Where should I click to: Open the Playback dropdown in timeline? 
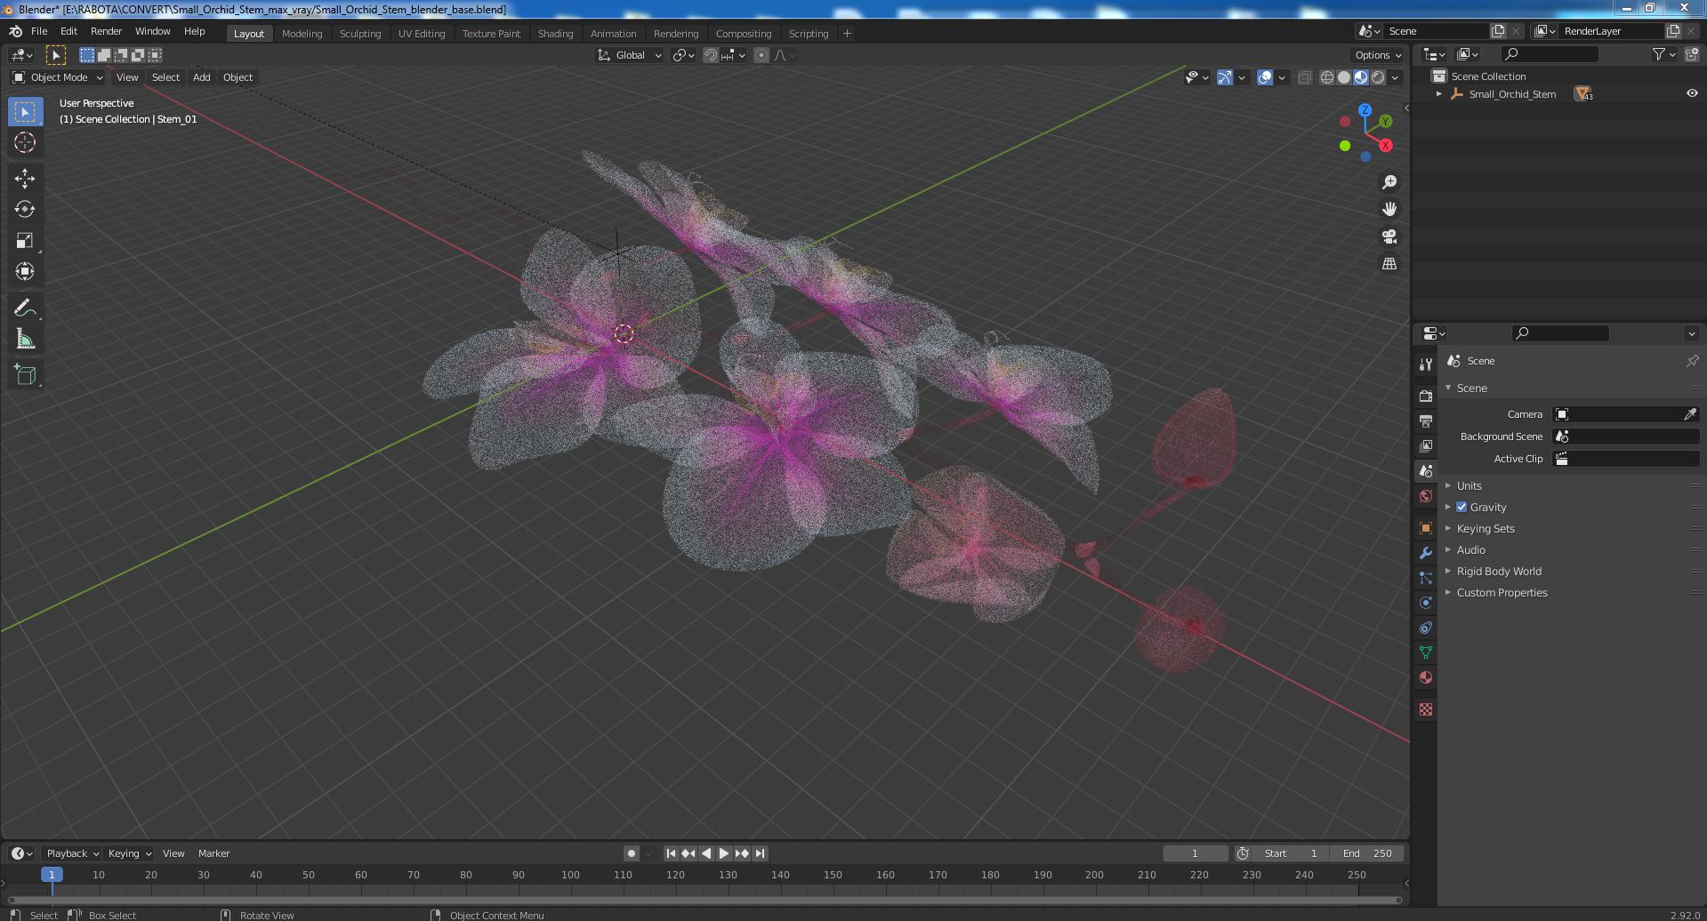72,853
